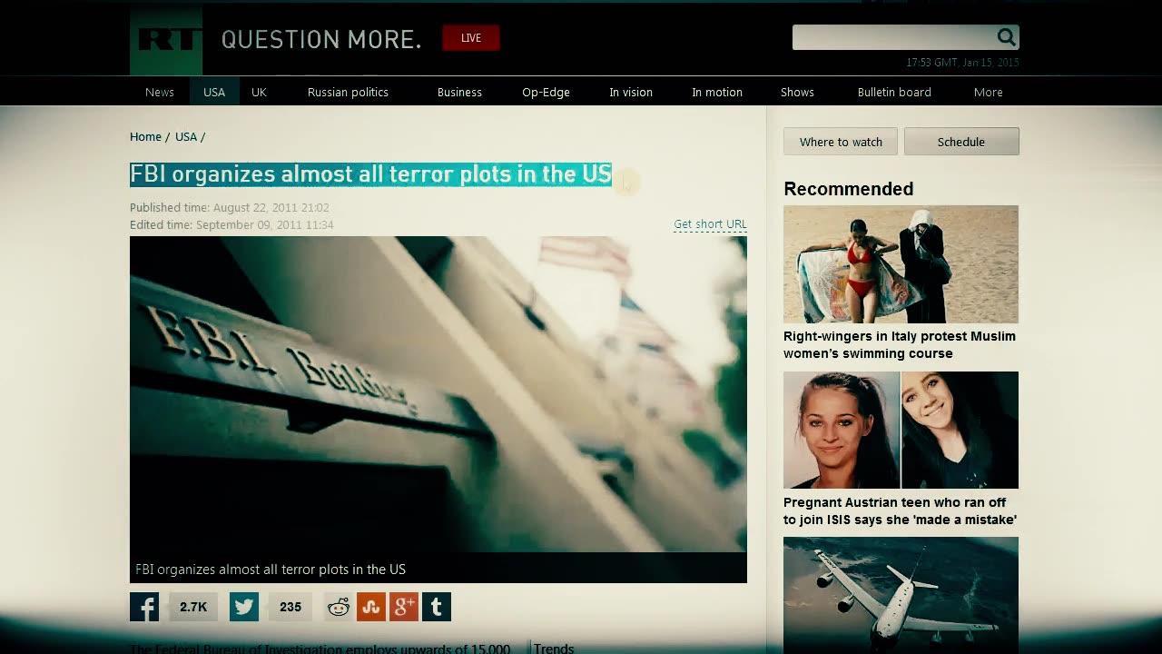
Task: Click the FBI Building article image
Action: 438,394
